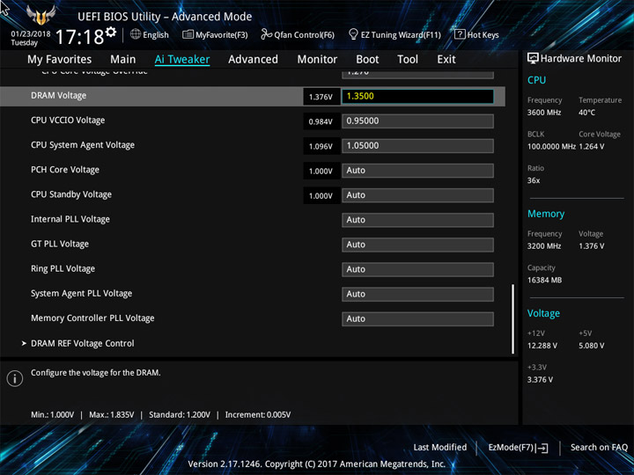The height and width of the screenshot is (475, 634).
Task: Click the 1.096V System Agent readout
Action: click(x=321, y=146)
